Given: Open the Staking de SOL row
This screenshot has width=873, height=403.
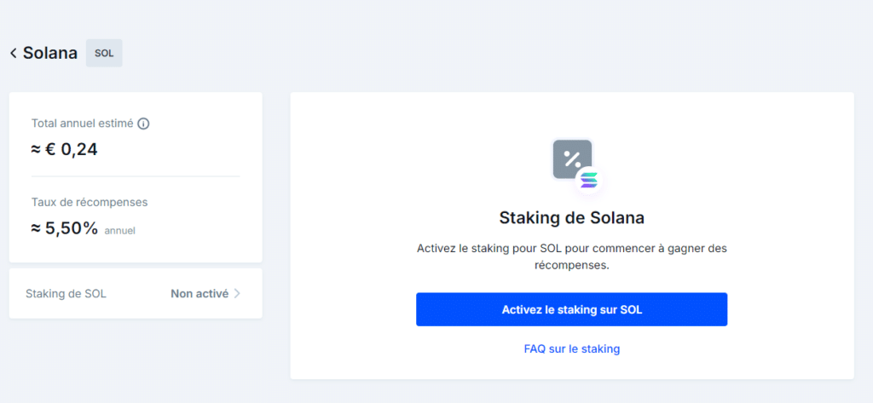Looking at the screenshot, I should (136, 293).
